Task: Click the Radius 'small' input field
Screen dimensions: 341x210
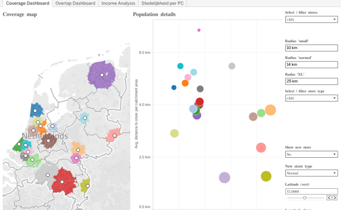Action: 311,48
